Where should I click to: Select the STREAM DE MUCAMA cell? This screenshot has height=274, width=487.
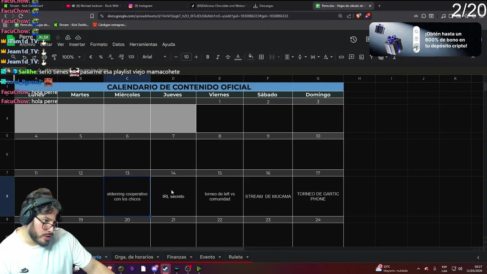(x=268, y=196)
